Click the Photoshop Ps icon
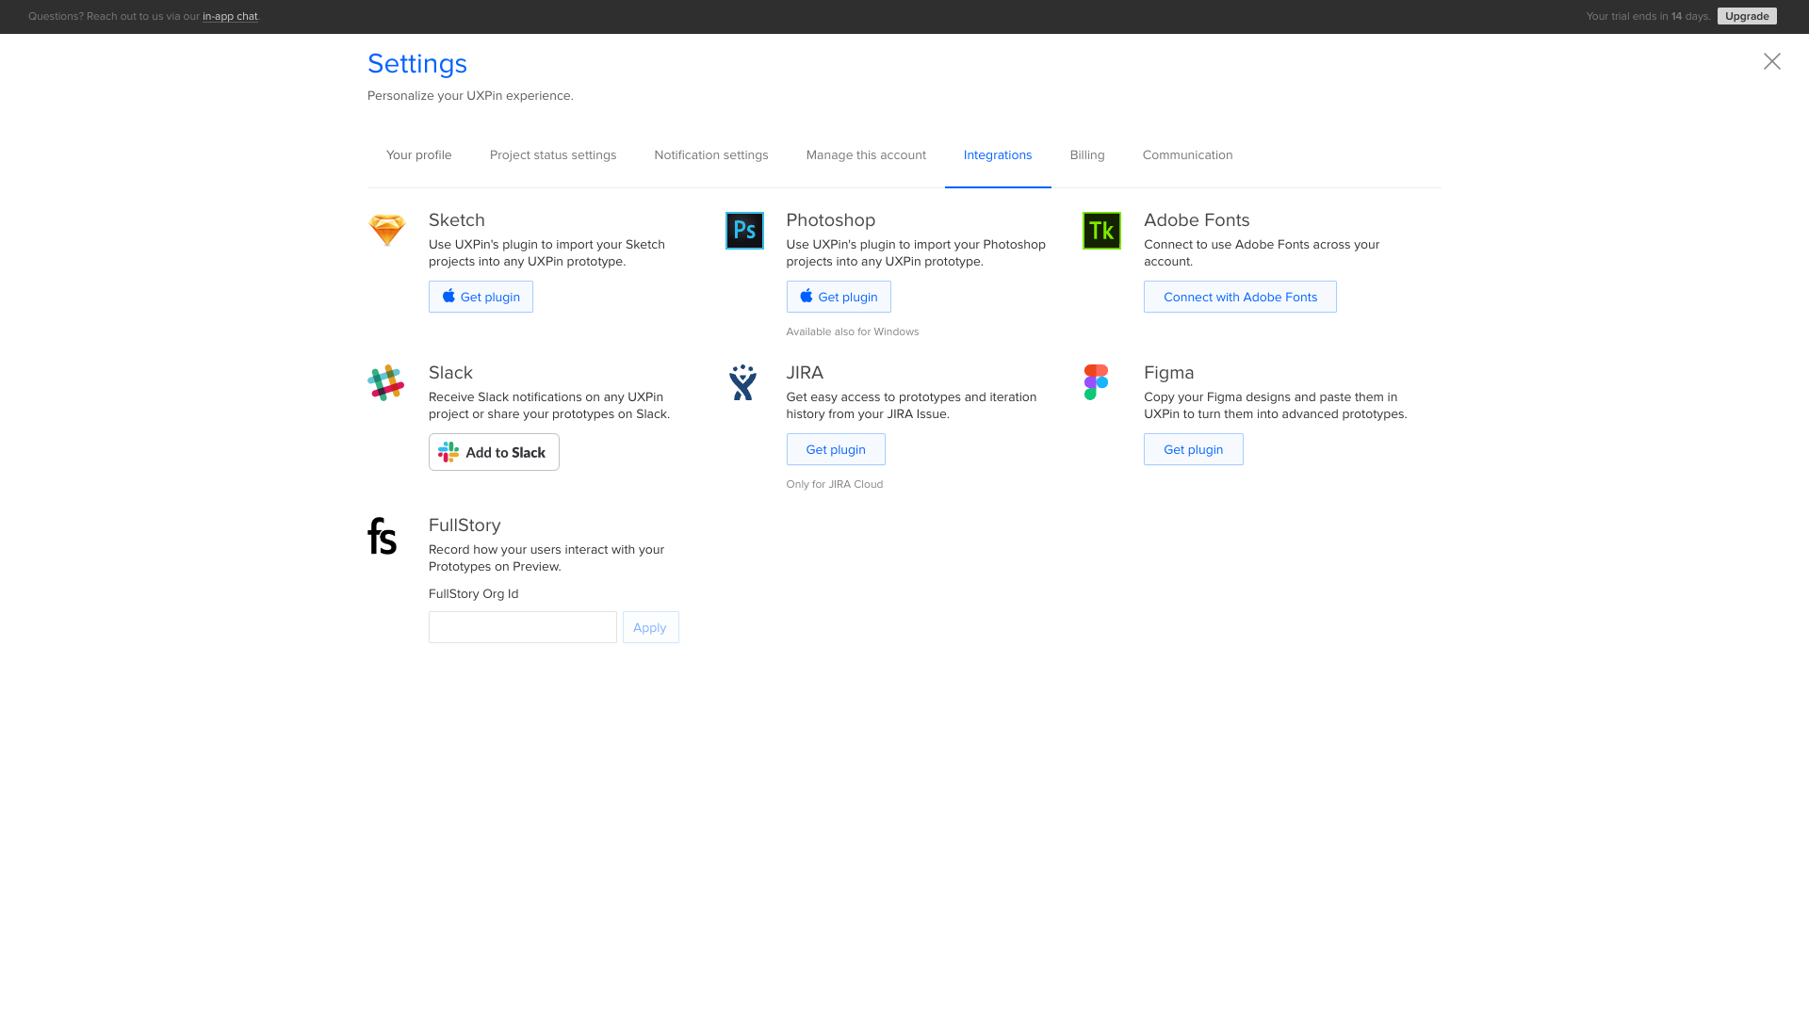 [x=744, y=230]
